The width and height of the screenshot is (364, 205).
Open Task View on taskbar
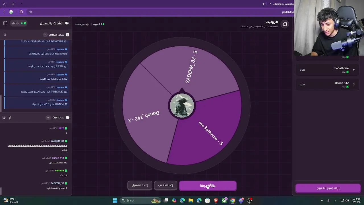pyautogui.click(x=166, y=200)
